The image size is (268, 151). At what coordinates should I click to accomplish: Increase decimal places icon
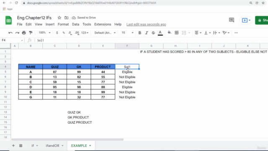(x=77, y=33)
